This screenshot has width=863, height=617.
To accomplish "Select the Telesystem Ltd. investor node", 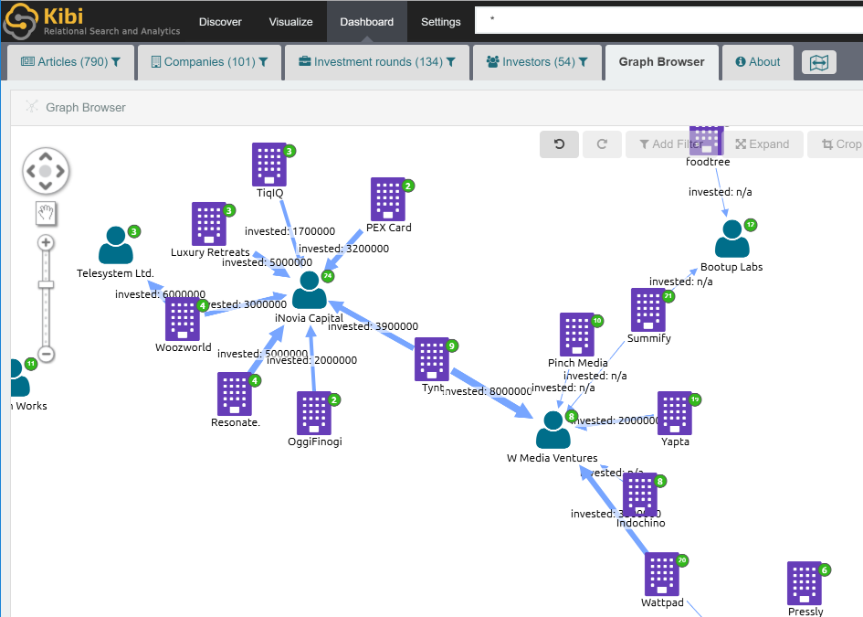I will coord(116,245).
